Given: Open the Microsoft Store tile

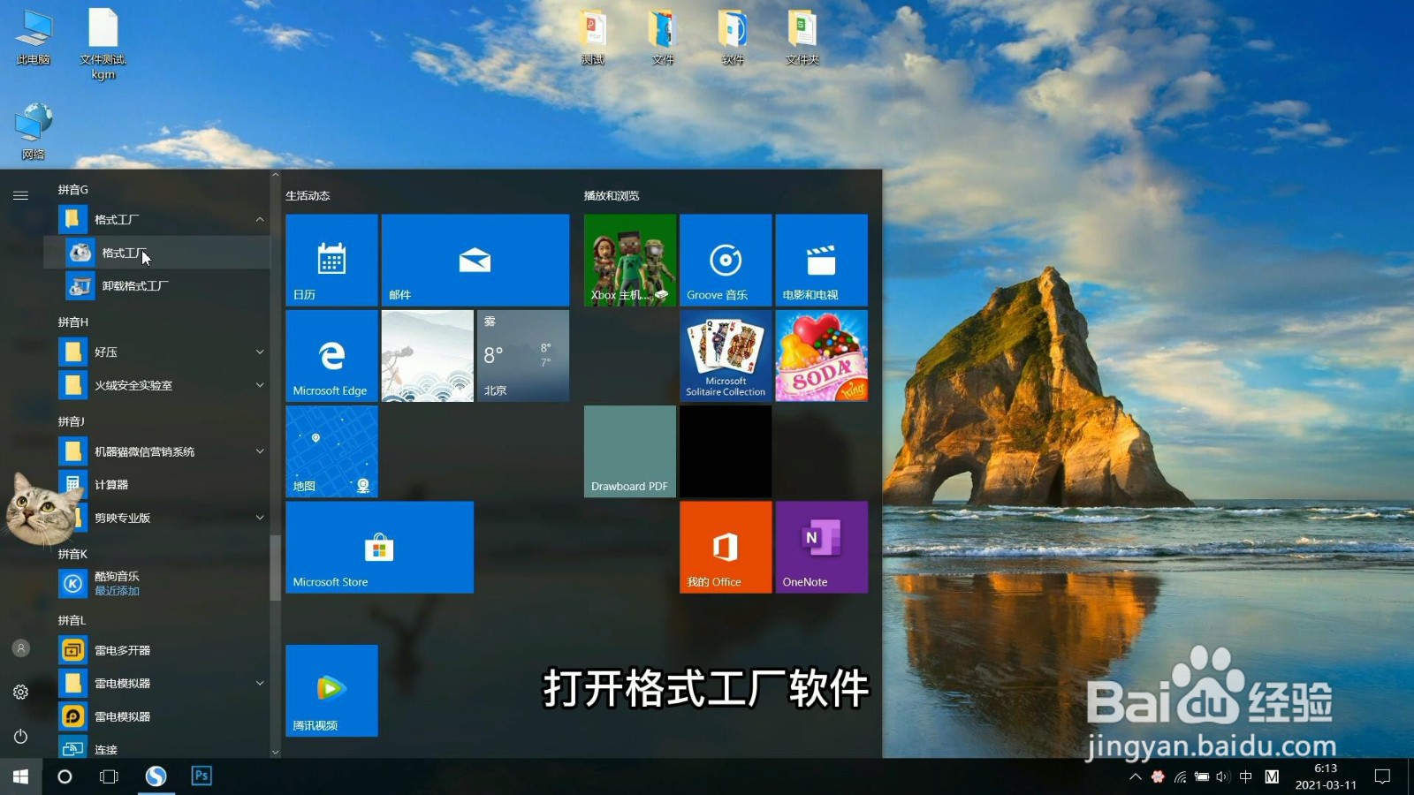Looking at the screenshot, I should (380, 547).
